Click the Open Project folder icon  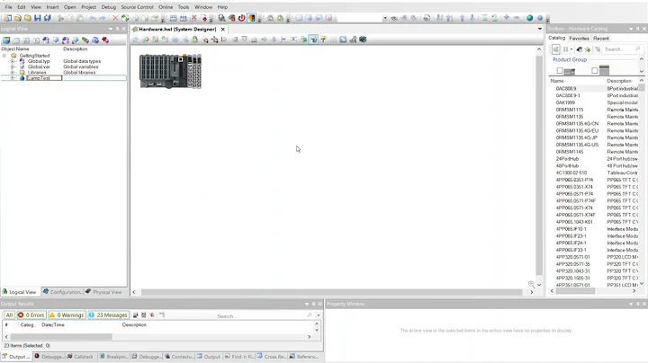click(18, 18)
